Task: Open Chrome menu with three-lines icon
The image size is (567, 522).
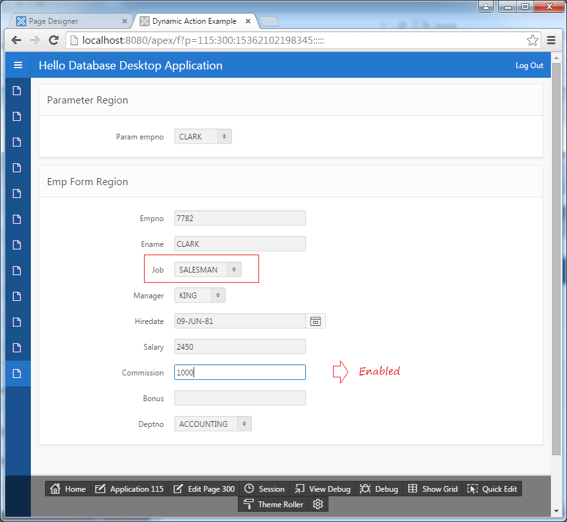Action: [x=551, y=40]
